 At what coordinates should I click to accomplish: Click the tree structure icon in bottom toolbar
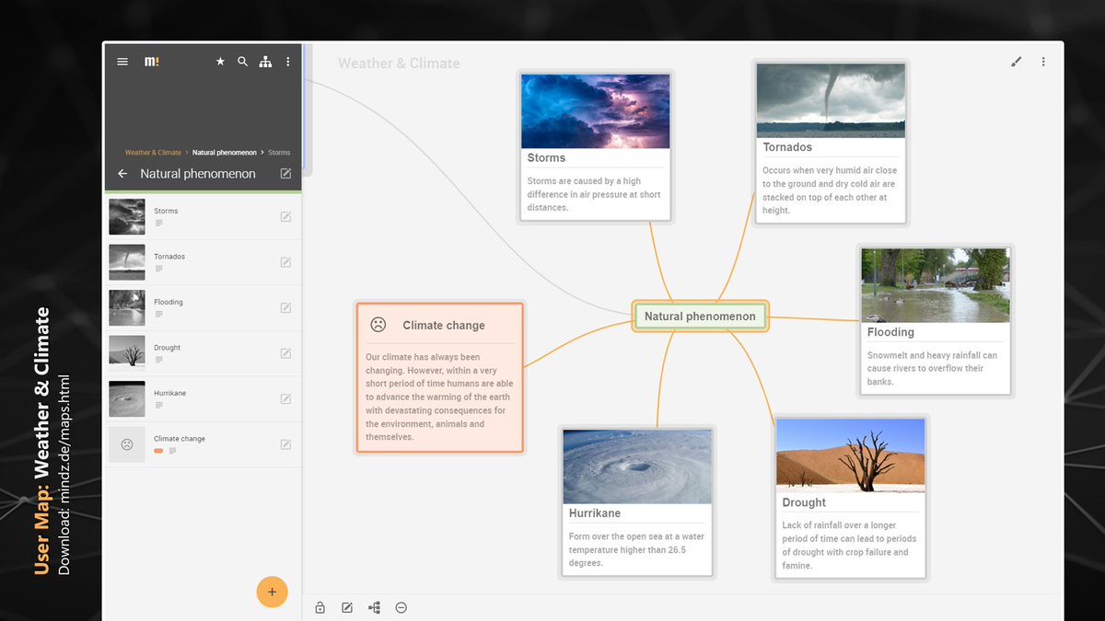click(x=374, y=607)
